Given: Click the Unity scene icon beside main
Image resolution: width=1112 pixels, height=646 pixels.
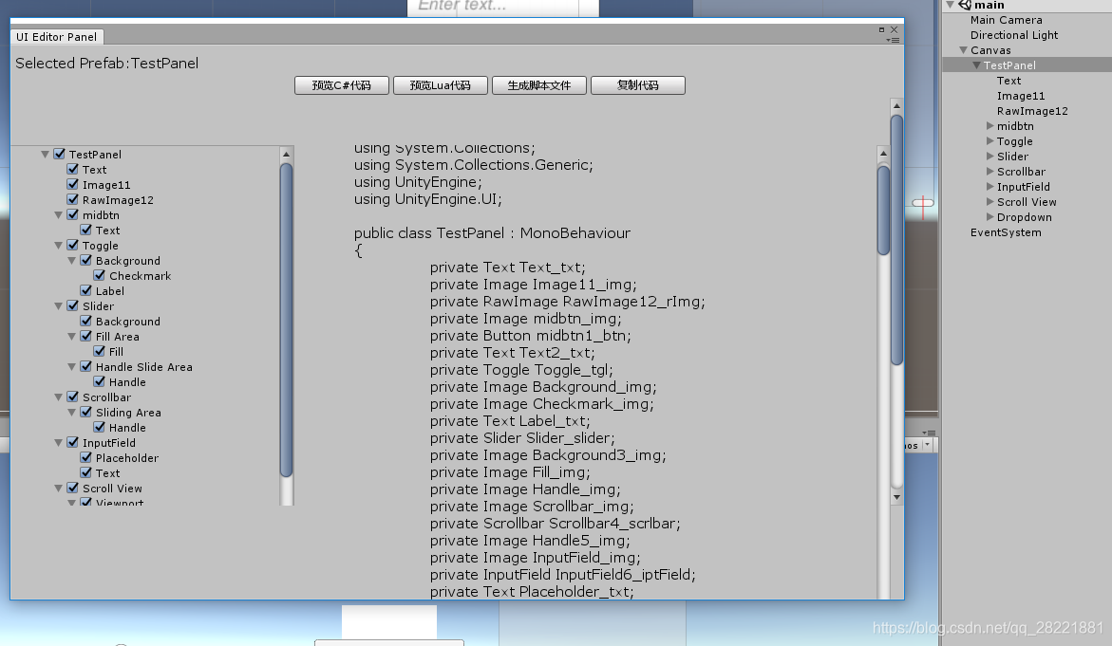Looking at the screenshot, I should pyautogui.click(x=965, y=5).
